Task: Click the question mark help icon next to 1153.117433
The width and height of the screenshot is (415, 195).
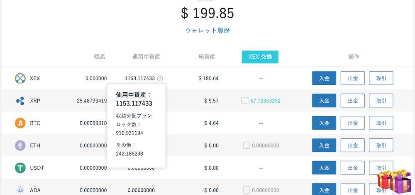Action: point(160,78)
